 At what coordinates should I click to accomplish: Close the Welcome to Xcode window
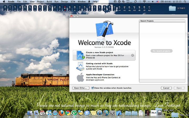[71, 16]
